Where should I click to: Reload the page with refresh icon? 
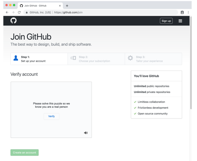(x=19, y=12)
